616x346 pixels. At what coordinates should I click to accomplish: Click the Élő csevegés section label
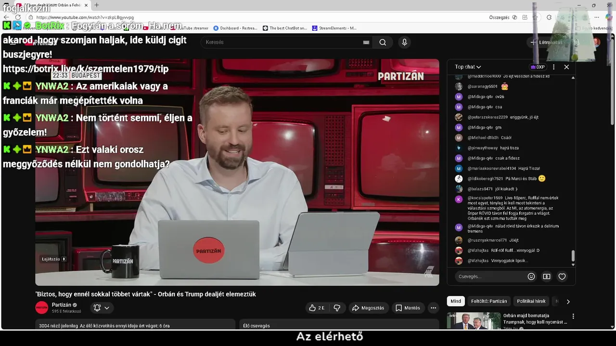257,326
